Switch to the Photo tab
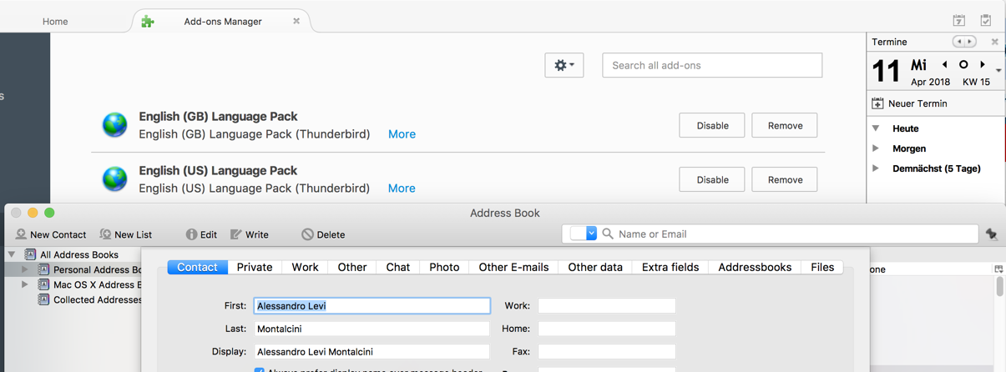This screenshot has width=1006, height=372. pos(444,267)
